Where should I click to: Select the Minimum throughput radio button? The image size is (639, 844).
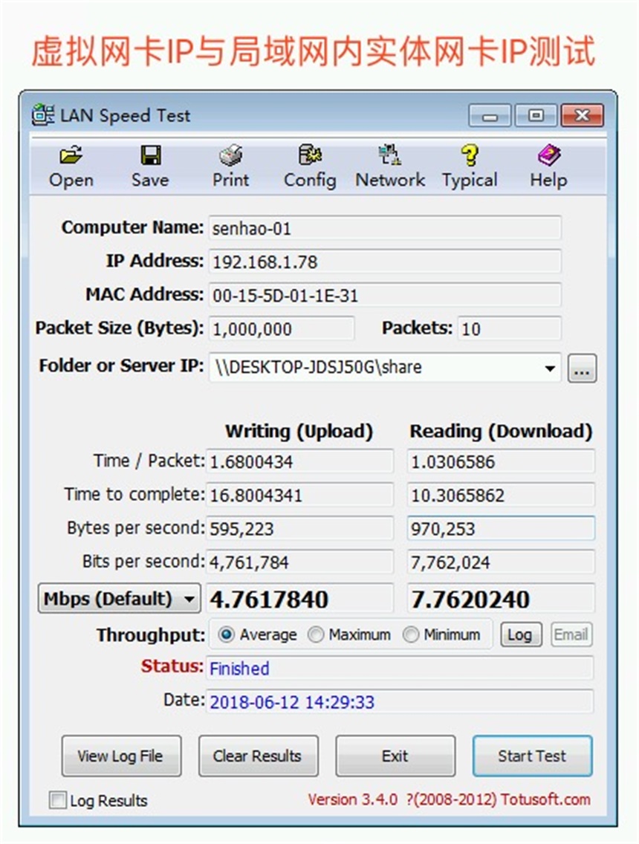click(x=411, y=635)
